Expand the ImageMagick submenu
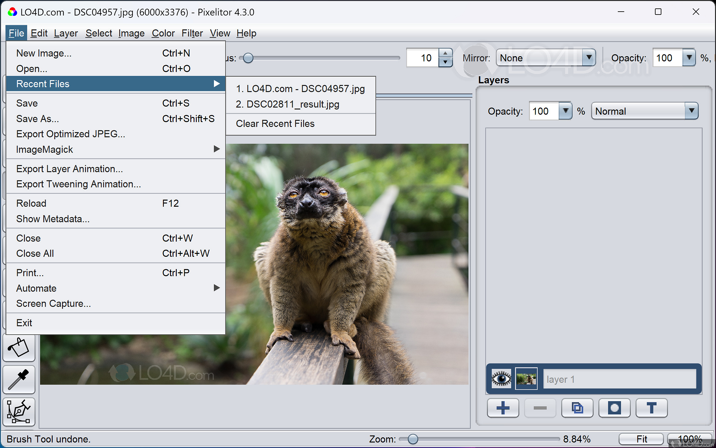 pos(116,149)
